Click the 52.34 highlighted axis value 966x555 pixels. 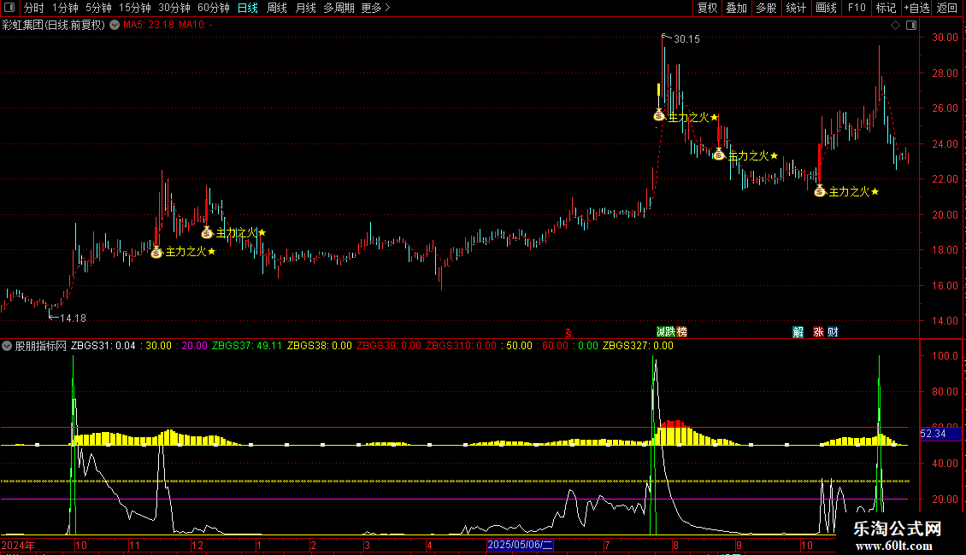(940, 434)
